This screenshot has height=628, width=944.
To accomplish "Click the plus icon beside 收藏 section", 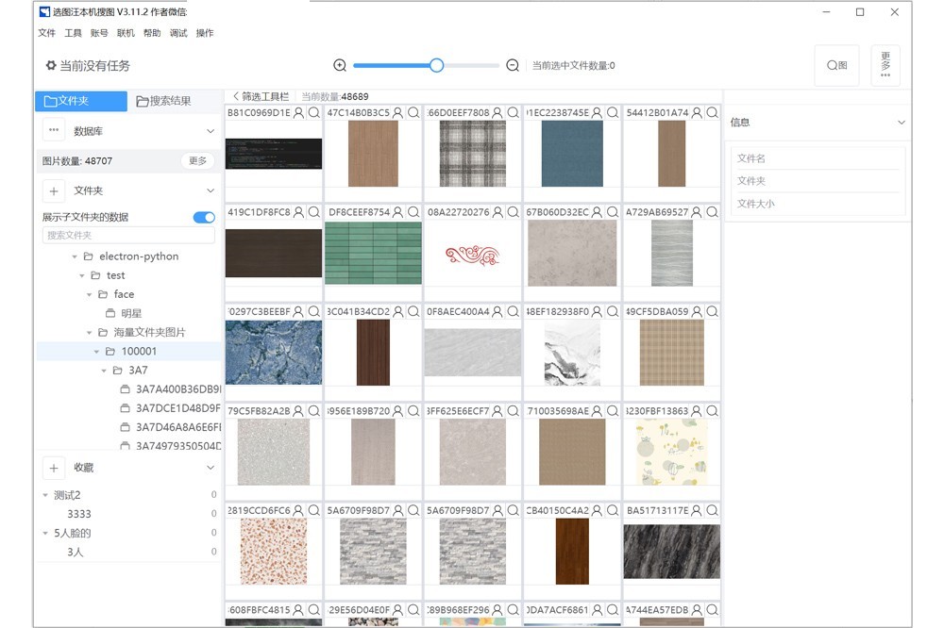I will point(54,468).
